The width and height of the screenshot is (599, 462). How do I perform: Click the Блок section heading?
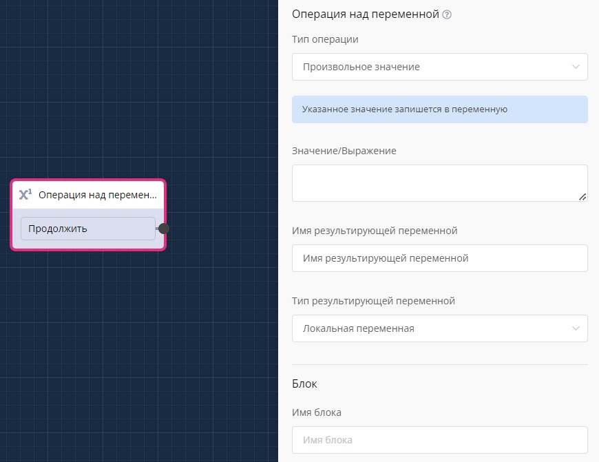point(304,384)
